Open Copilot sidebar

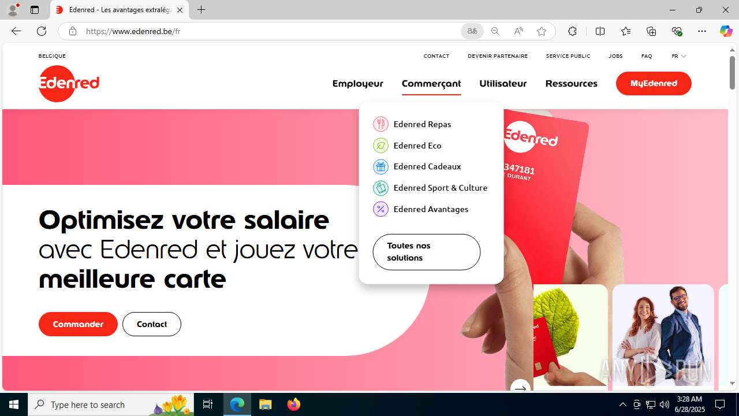pyautogui.click(x=726, y=31)
